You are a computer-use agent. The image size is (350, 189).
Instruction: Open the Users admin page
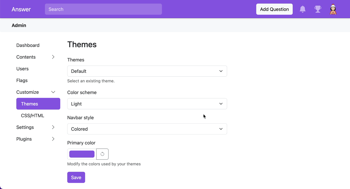coord(22,69)
